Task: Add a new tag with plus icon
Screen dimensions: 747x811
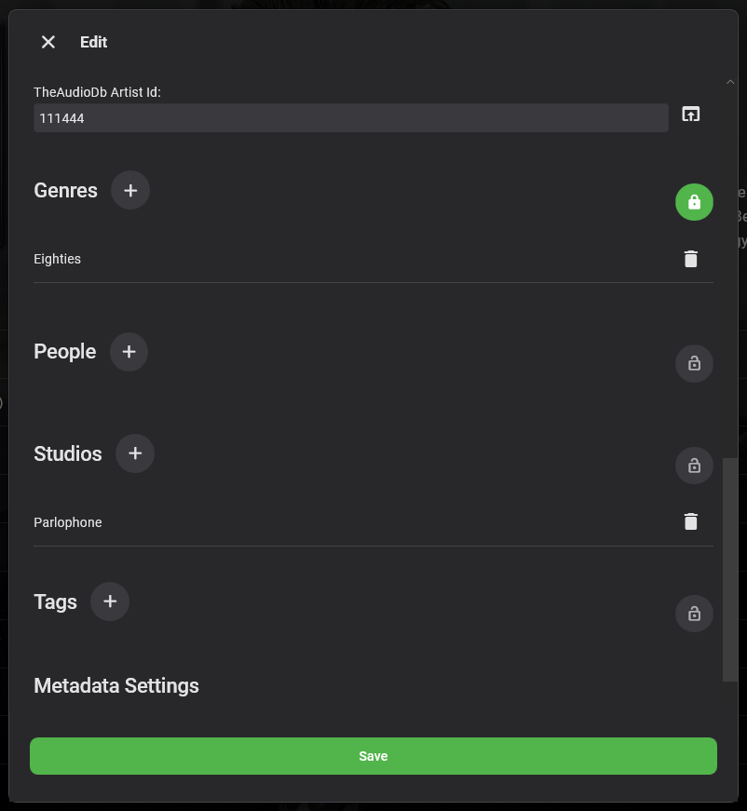Action: [110, 601]
